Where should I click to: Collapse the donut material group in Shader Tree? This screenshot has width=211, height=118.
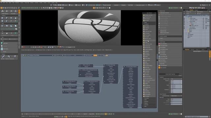click(188, 23)
